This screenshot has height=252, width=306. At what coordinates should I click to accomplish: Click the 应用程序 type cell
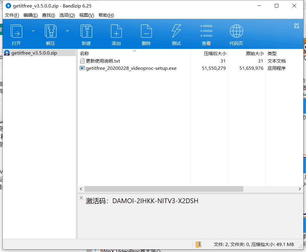pos(277,68)
